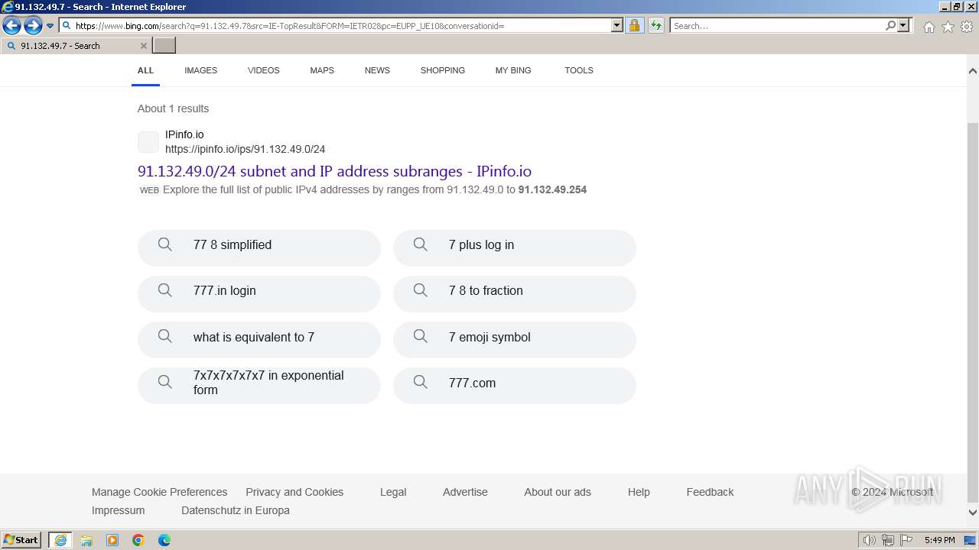Click the Home icon

(x=929, y=27)
